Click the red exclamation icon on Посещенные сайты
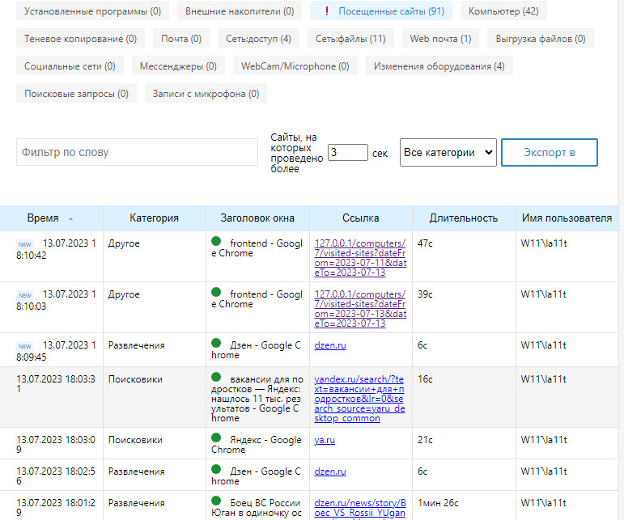This screenshot has width=624, height=520. tap(327, 11)
